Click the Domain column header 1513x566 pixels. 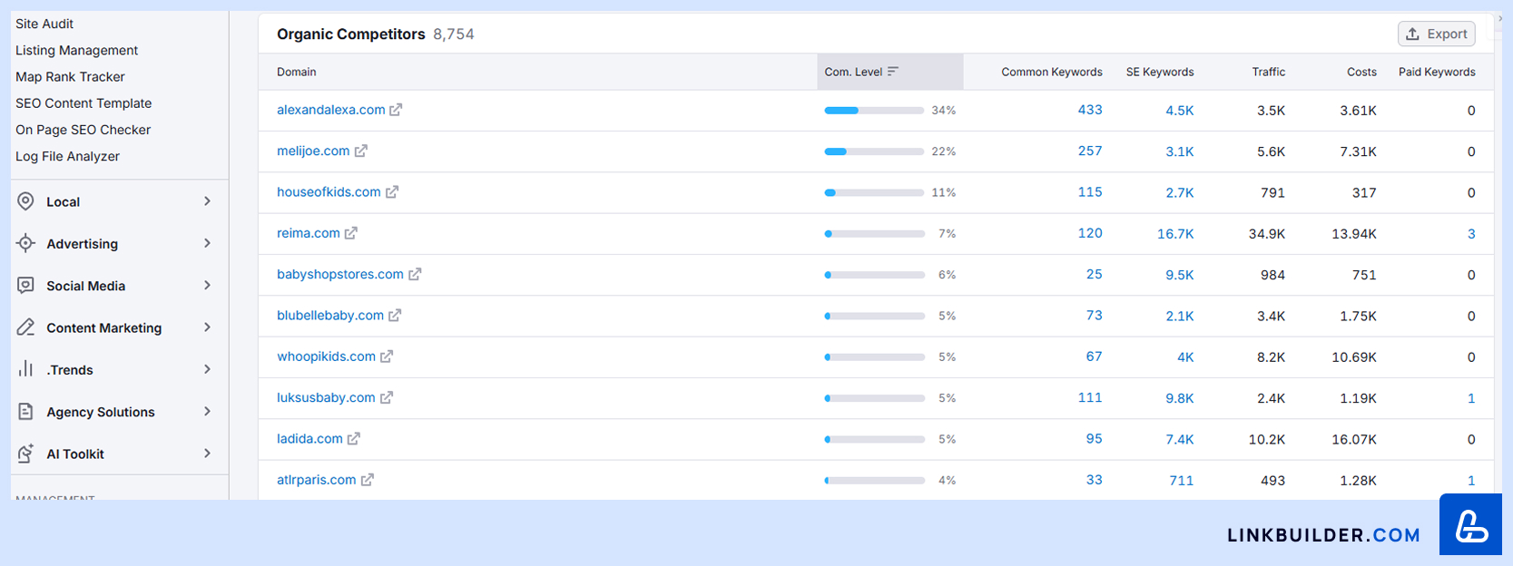pyautogui.click(x=297, y=72)
